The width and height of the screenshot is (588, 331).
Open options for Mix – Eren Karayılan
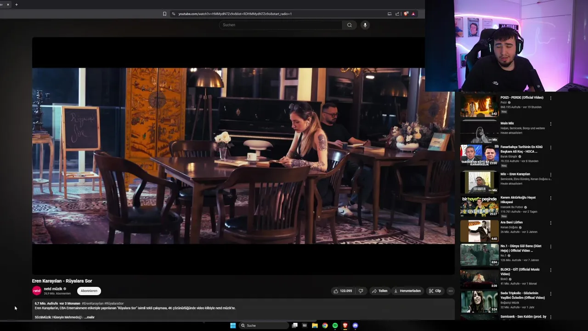tap(550, 175)
